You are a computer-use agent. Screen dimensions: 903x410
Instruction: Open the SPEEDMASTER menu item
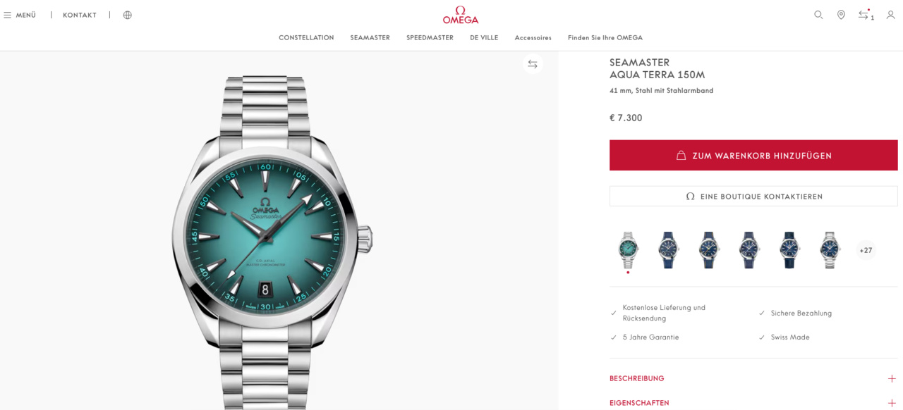430,37
